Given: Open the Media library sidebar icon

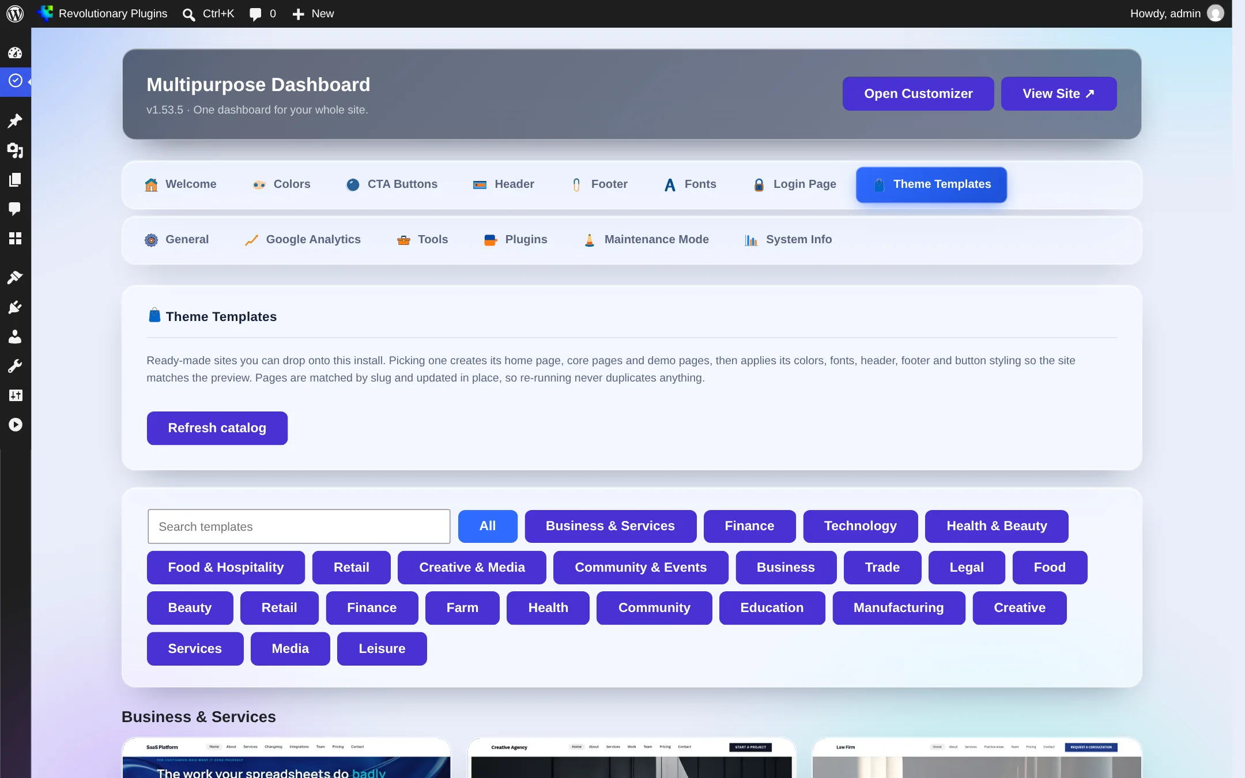Looking at the screenshot, I should pos(15,150).
